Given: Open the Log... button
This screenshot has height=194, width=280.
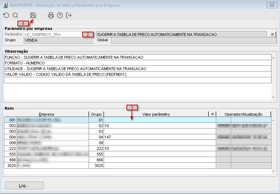Looking at the screenshot, I should (24, 185).
